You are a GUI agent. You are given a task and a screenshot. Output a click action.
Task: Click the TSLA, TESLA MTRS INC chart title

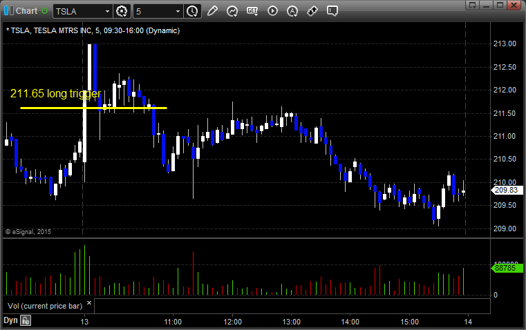pyautogui.click(x=93, y=30)
